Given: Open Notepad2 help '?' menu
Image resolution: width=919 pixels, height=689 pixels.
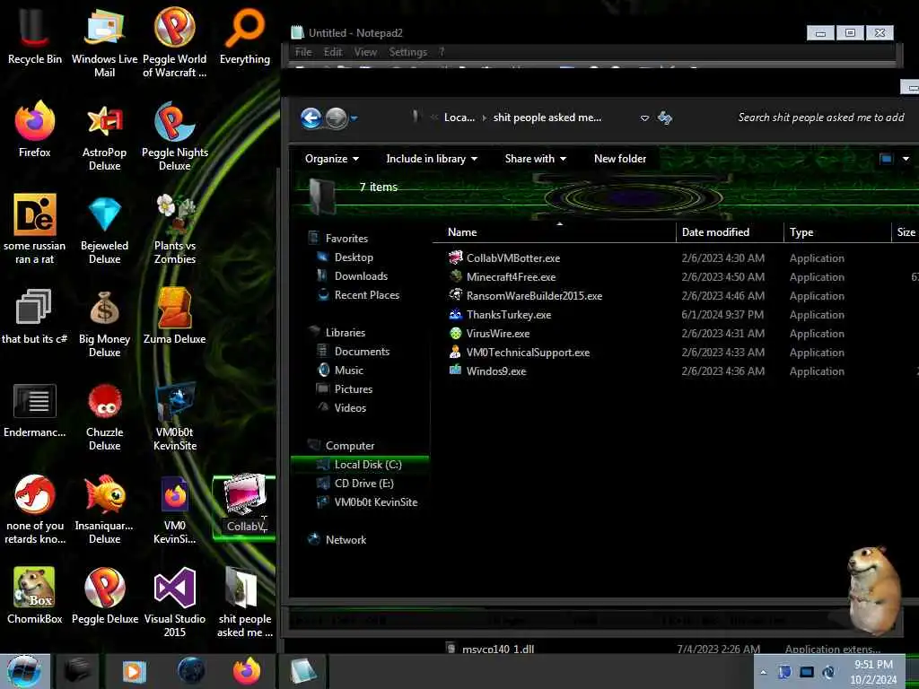Looking at the screenshot, I should coord(442,52).
